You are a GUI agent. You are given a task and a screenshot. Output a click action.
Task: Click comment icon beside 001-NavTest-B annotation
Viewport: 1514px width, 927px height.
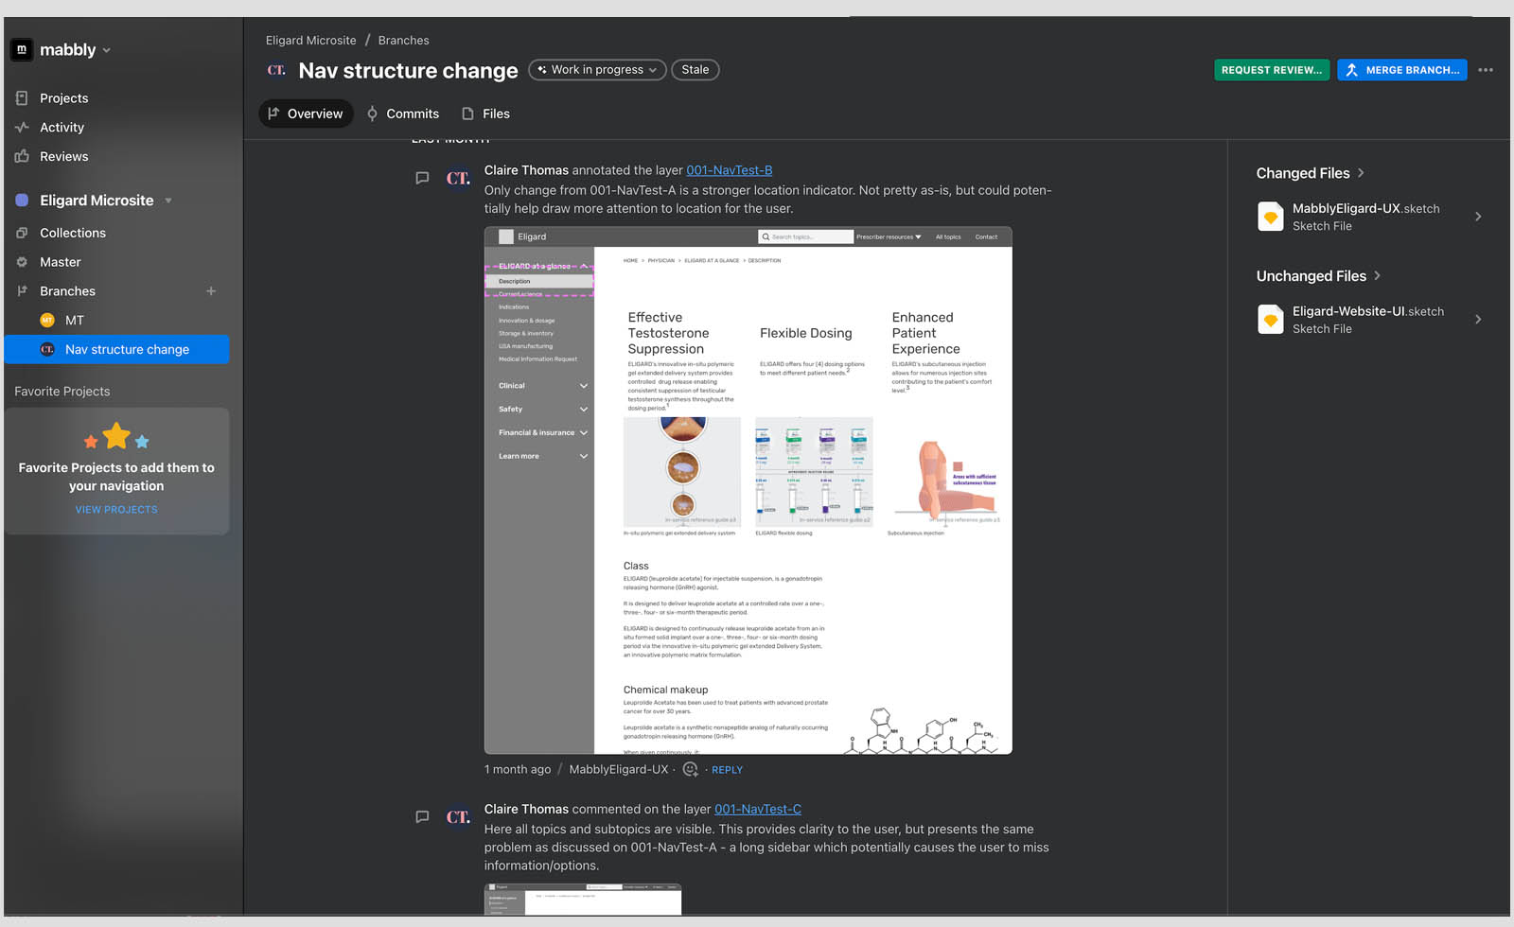pyautogui.click(x=422, y=178)
